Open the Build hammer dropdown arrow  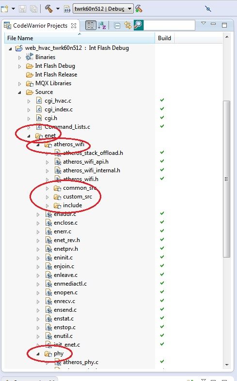pos(58,9)
